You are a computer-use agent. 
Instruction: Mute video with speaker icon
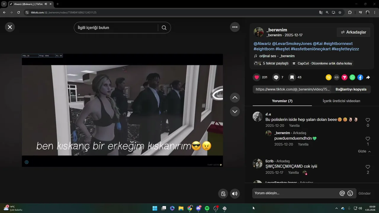pyautogui.click(x=235, y=194)
